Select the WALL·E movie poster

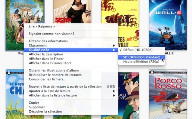click(x=168, y=25)
